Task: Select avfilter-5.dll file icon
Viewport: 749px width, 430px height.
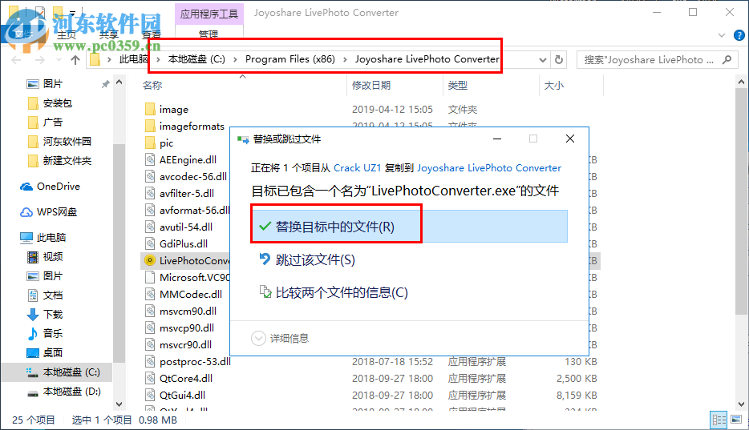Action: pos(150,193)
